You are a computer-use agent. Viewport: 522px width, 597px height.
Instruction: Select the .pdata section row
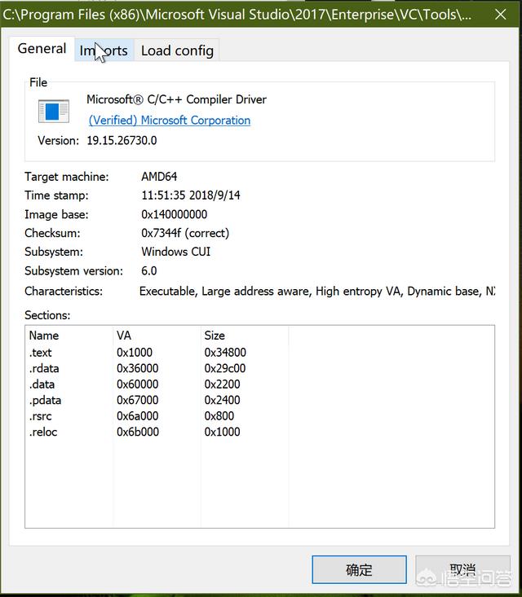(x=259, y=400)
